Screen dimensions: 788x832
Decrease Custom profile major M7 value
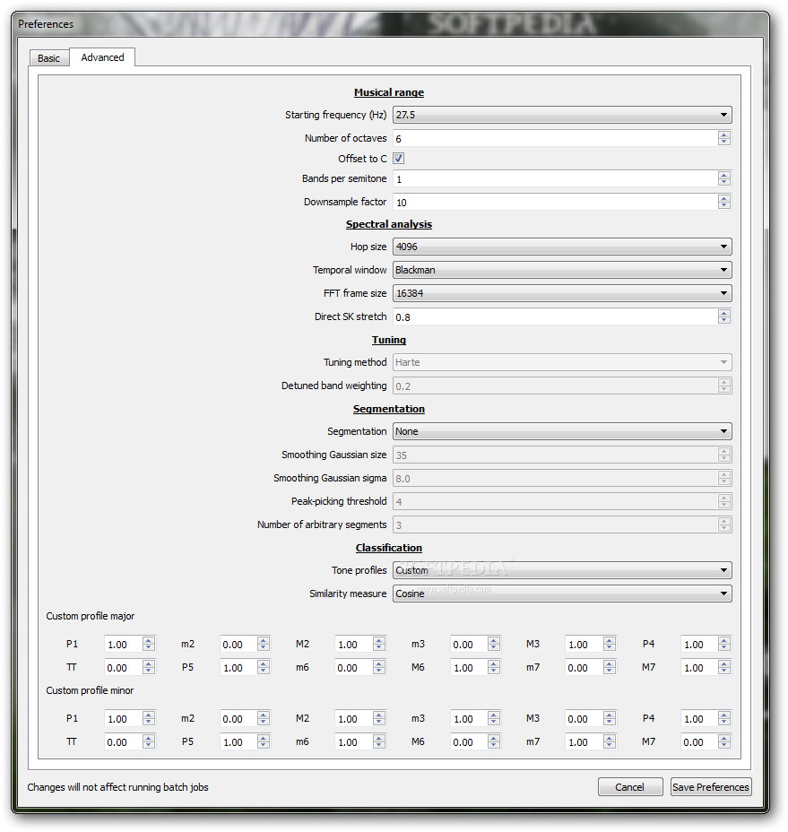point(723,672)
